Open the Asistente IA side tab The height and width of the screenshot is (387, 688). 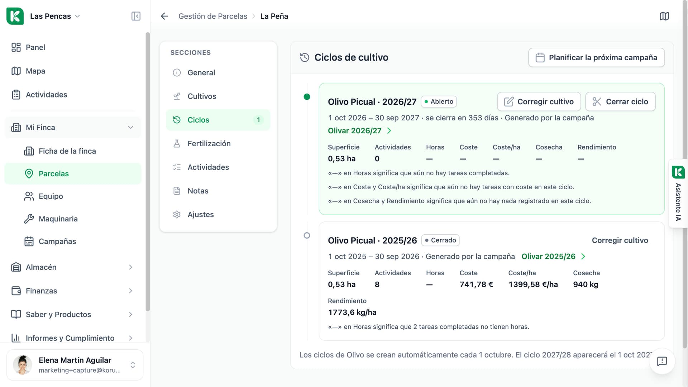coord(678,193)
